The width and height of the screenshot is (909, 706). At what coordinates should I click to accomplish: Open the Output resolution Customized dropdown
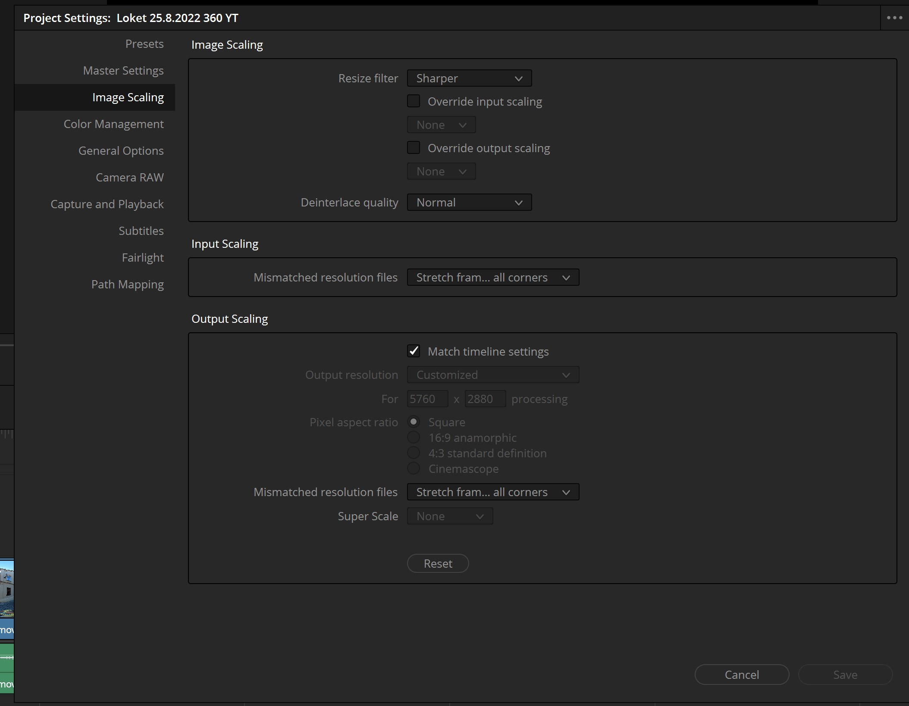pos(493,375)
